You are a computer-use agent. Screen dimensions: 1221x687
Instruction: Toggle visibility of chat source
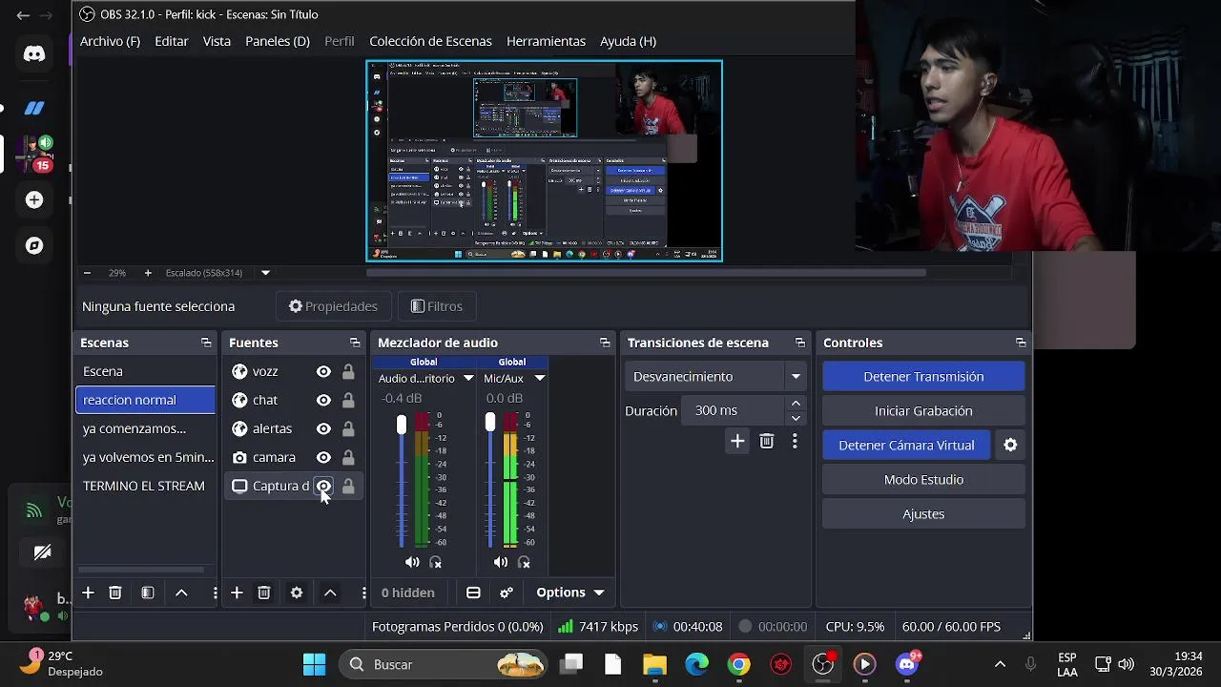click(x=323, y=400)
